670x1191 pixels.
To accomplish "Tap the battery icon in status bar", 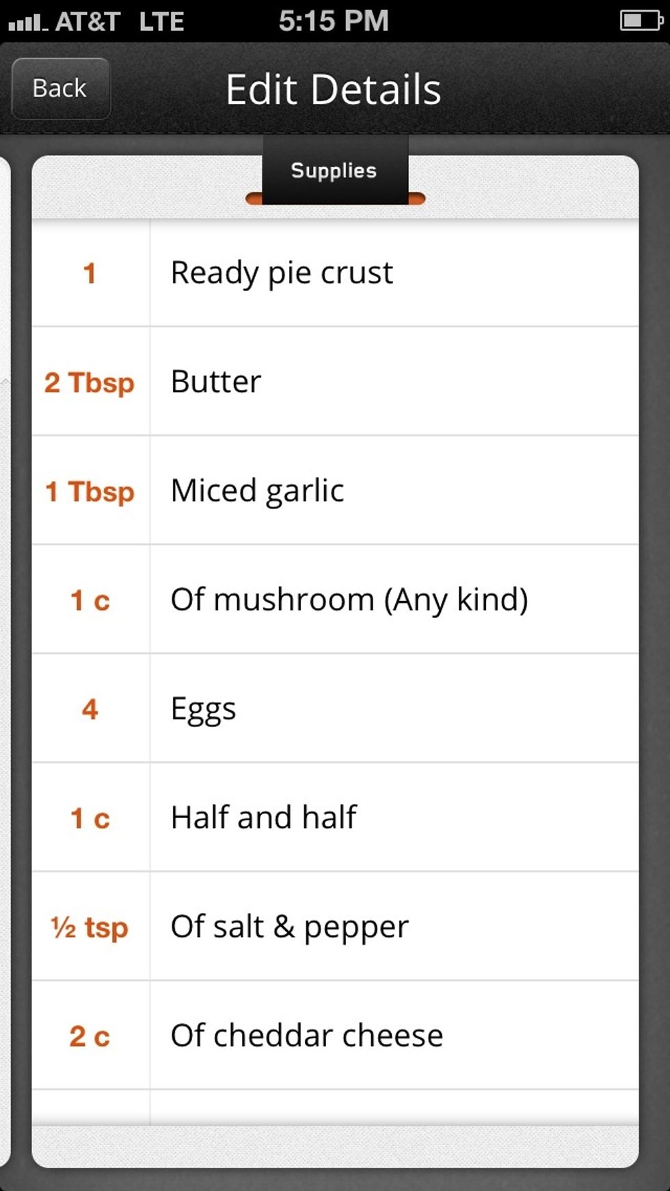I will pos(641,21).
